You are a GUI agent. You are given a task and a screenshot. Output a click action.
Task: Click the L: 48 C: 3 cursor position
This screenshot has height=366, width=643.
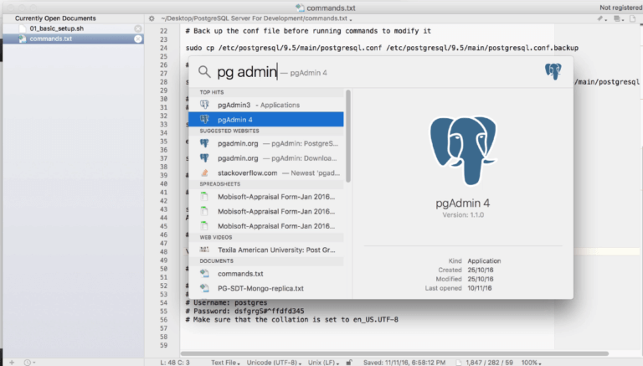click(175, 363)
